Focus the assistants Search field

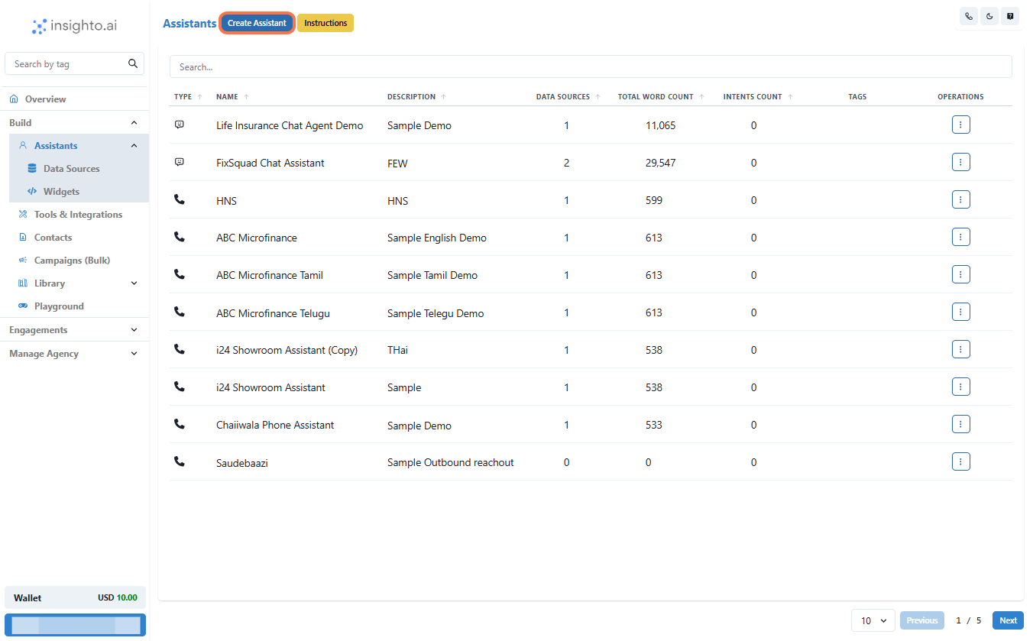click(x=591, y=66)
